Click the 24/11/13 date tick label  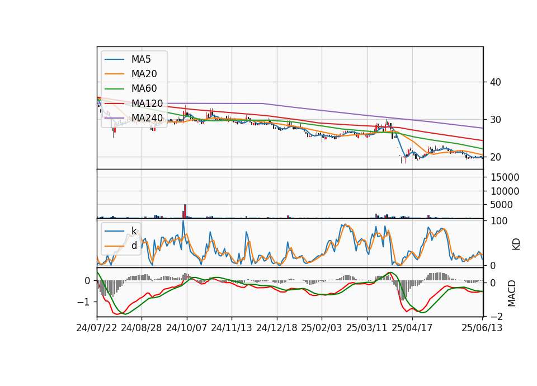click(x=232, y=328)
